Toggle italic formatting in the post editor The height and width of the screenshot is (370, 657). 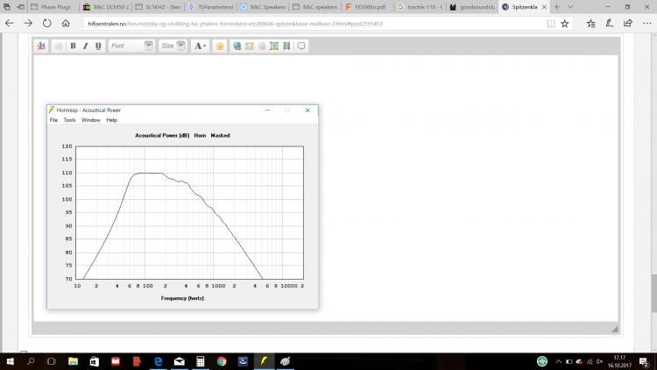[x=86, y=46]
